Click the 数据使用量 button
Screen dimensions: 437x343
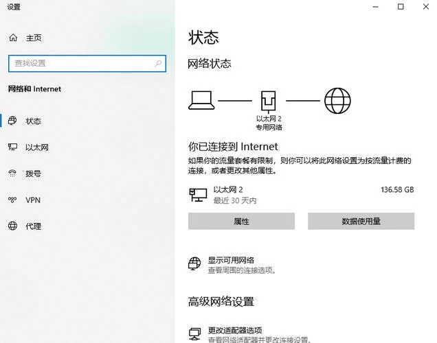361,221
